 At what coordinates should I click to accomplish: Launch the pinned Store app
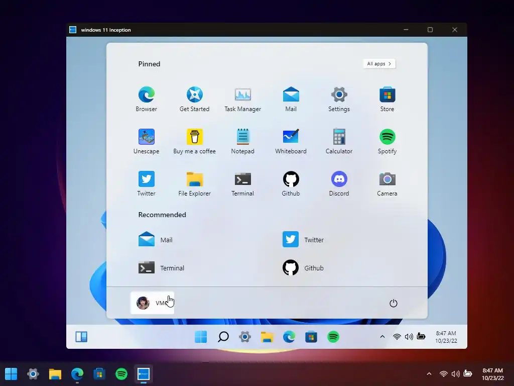(x=387, y=99)
